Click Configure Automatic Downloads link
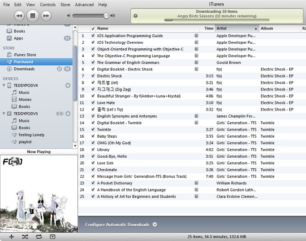Image resolution: width=306 pixels, height=241 pixels. 117,224
